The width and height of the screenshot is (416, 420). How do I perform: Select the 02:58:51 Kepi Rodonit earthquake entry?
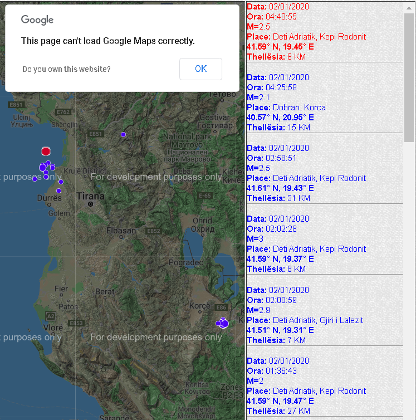[x=325, y=173]
